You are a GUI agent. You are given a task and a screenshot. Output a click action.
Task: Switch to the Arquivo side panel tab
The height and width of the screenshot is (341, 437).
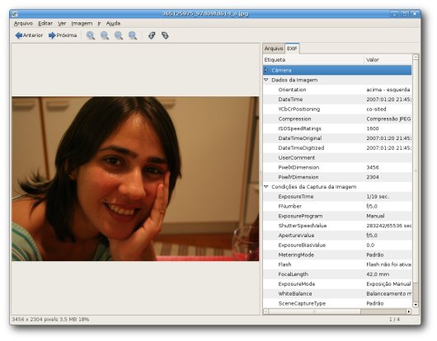[274, 49]
